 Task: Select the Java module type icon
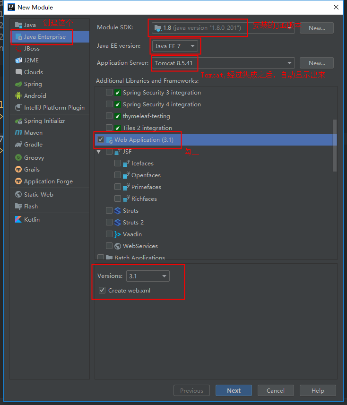18,25
